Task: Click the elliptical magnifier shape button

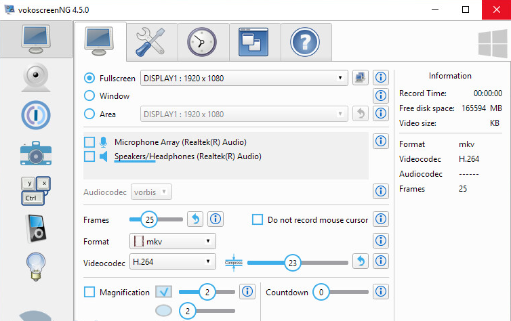Action: point(163,311)
